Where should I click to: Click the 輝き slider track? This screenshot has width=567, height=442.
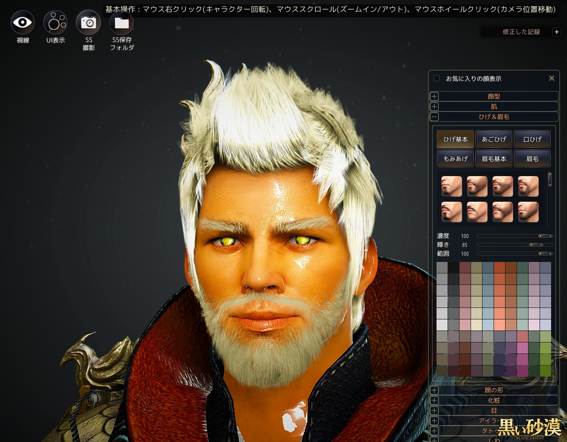[515, 245]
